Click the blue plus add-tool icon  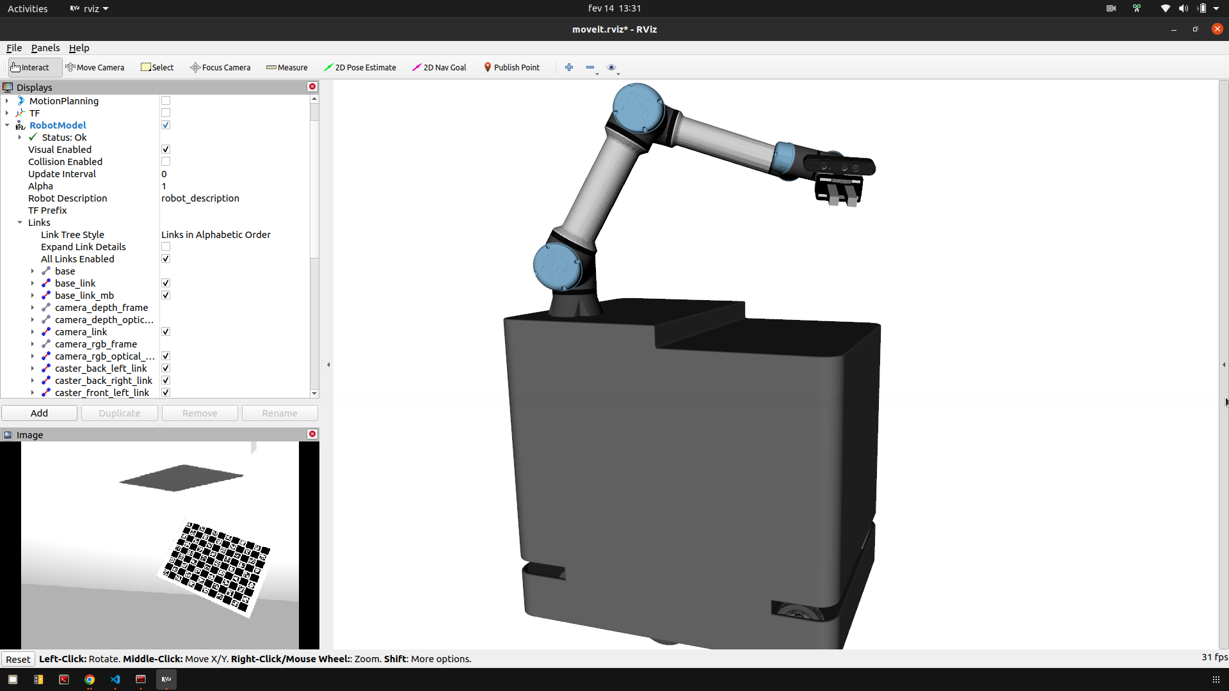point(569,67)
